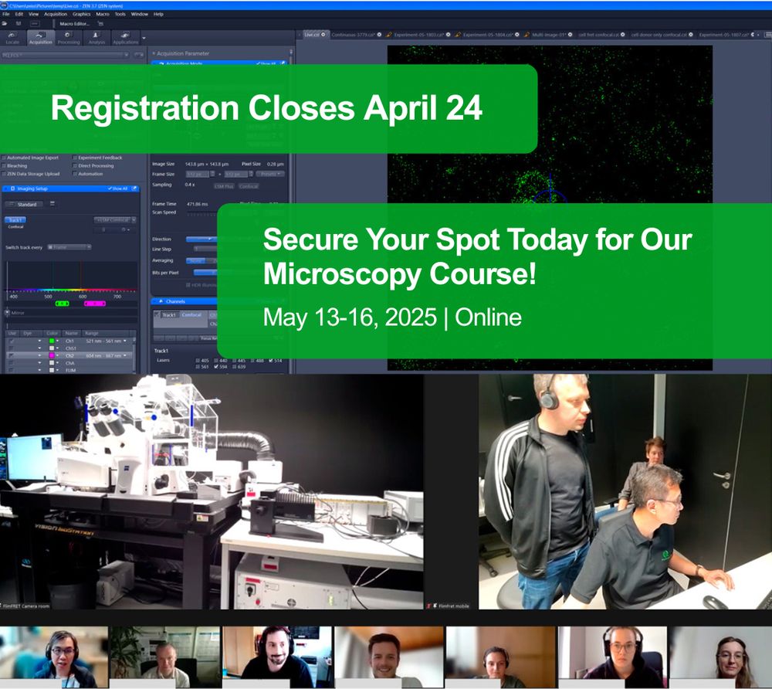Viewport: 772px width, 689px height.
Task: Click the Confocal button near Sampling
Action: [x=248, y=187]
